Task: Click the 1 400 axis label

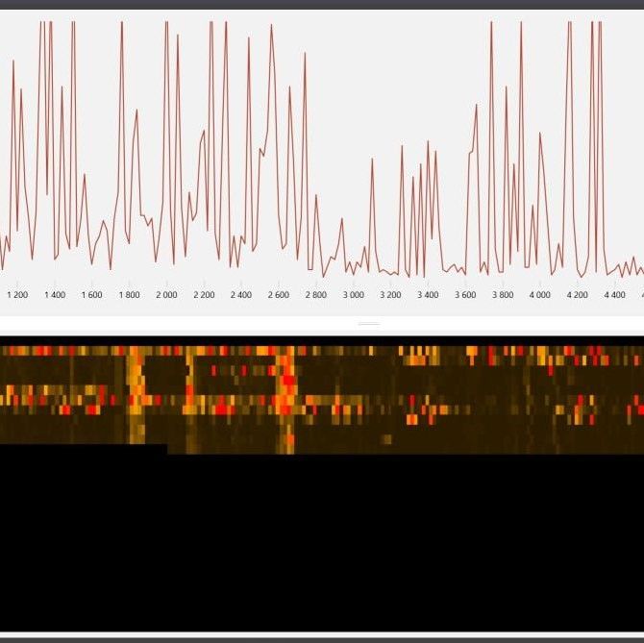Action: (x=55, y=295)
